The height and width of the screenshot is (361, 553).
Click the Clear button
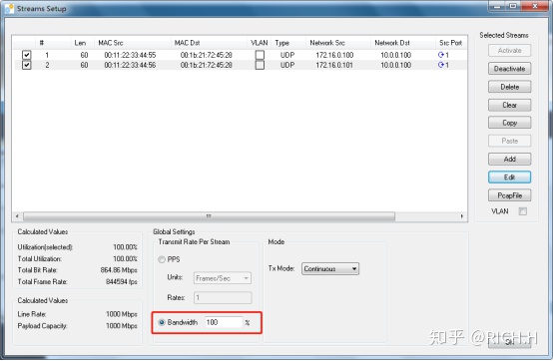[509, 105]
